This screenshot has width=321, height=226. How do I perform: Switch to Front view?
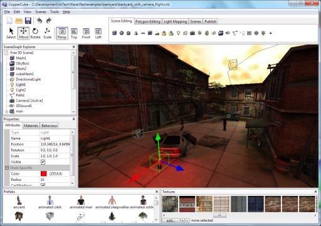(x=86, y=33)
